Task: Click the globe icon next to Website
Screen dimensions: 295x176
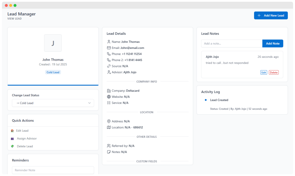Action: pos(109,97)
